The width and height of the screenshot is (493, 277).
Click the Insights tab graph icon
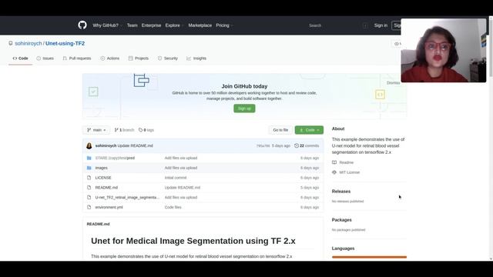[x=189, y=58]
